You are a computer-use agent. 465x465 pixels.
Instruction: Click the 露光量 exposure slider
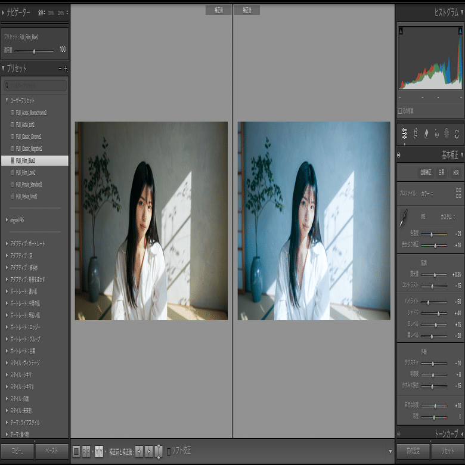pos(434,275)
